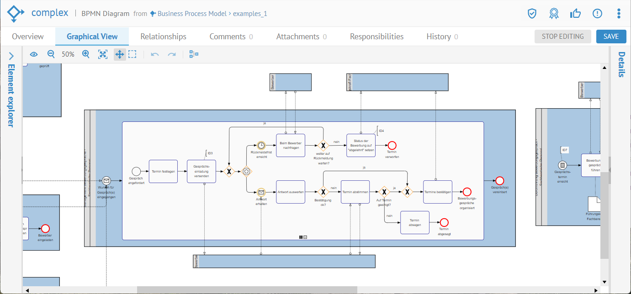The width and height of the screenshot is (631, 294).
Task: Activate the marquee selection tool
Action: [x=133, y=54]
